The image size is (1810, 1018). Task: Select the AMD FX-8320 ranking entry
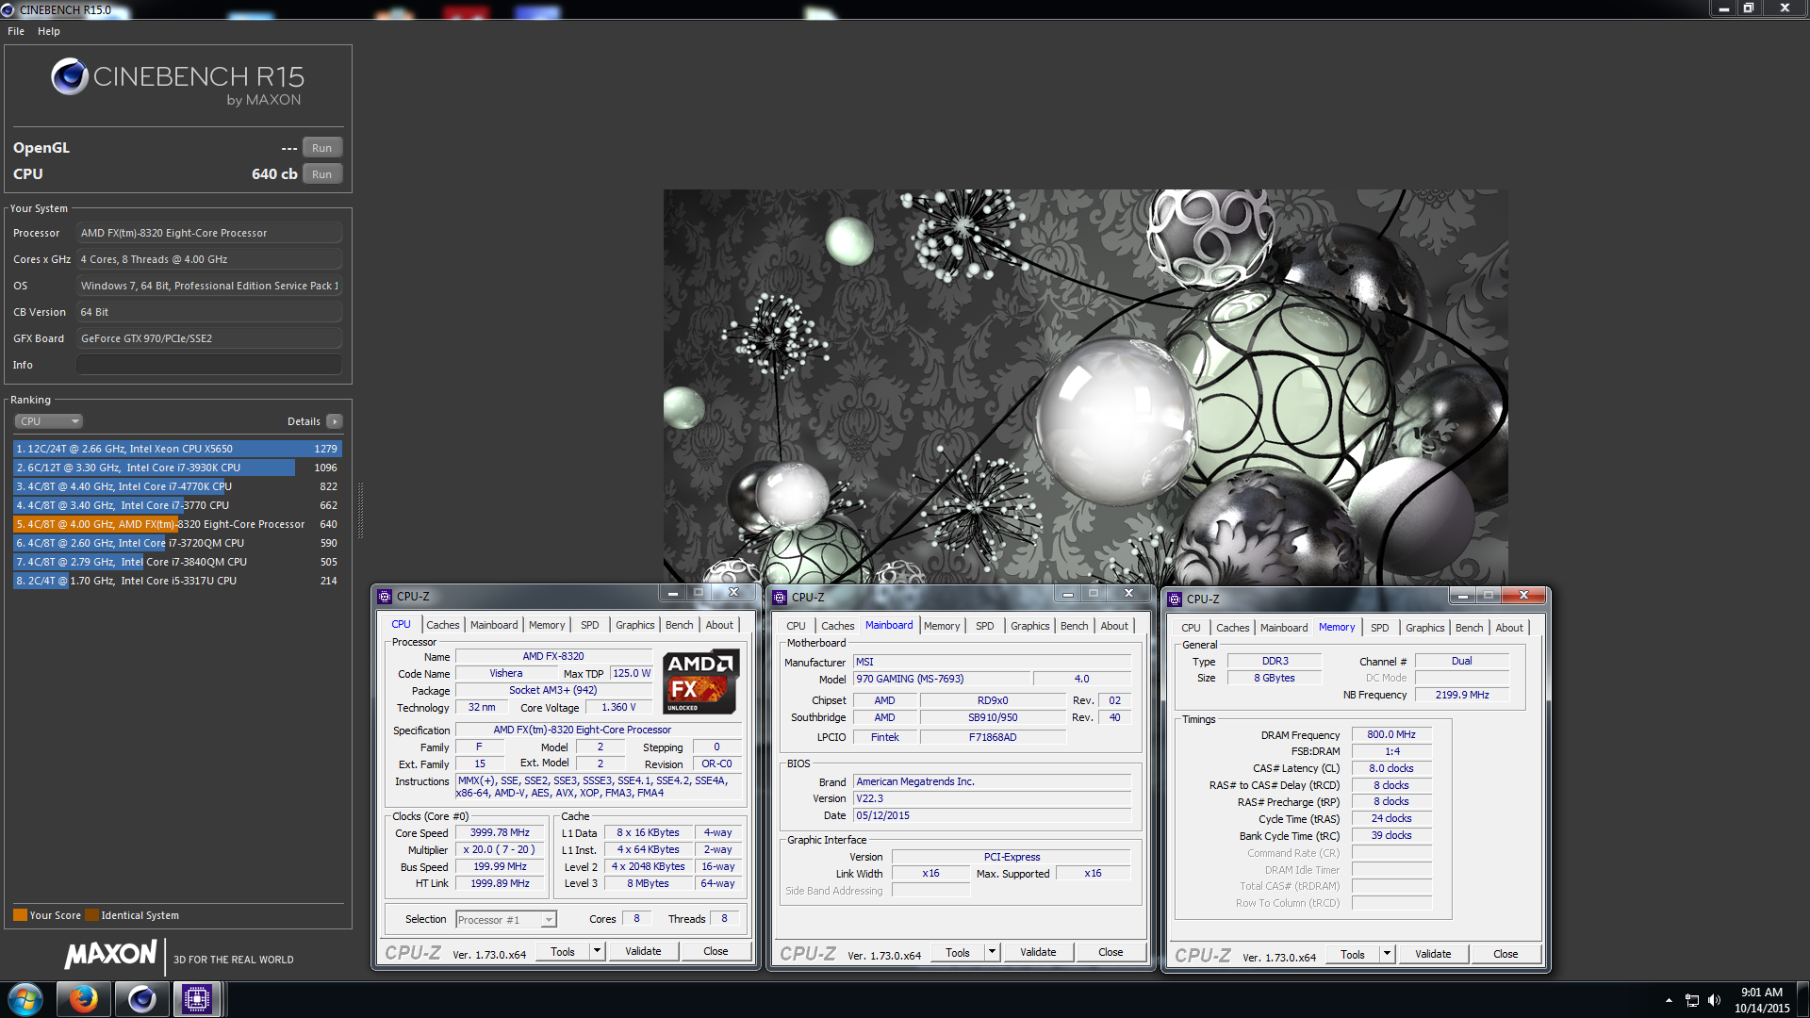[x=176, y=524]
